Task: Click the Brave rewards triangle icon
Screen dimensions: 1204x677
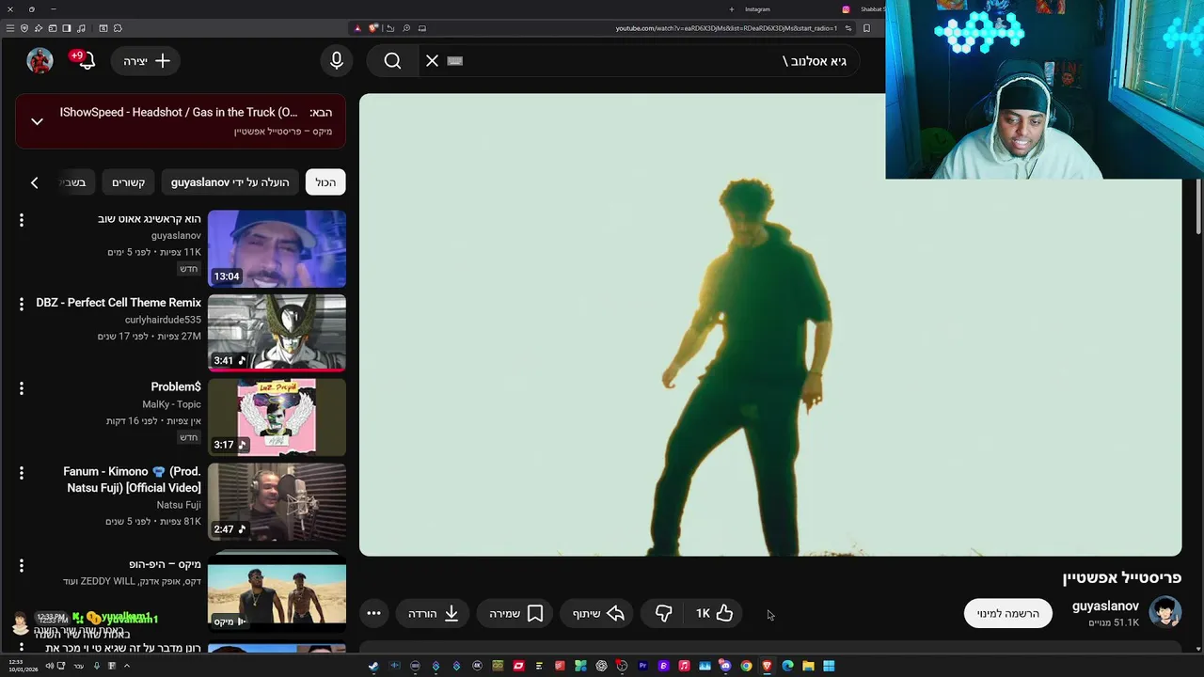Action: click(357, 28)
